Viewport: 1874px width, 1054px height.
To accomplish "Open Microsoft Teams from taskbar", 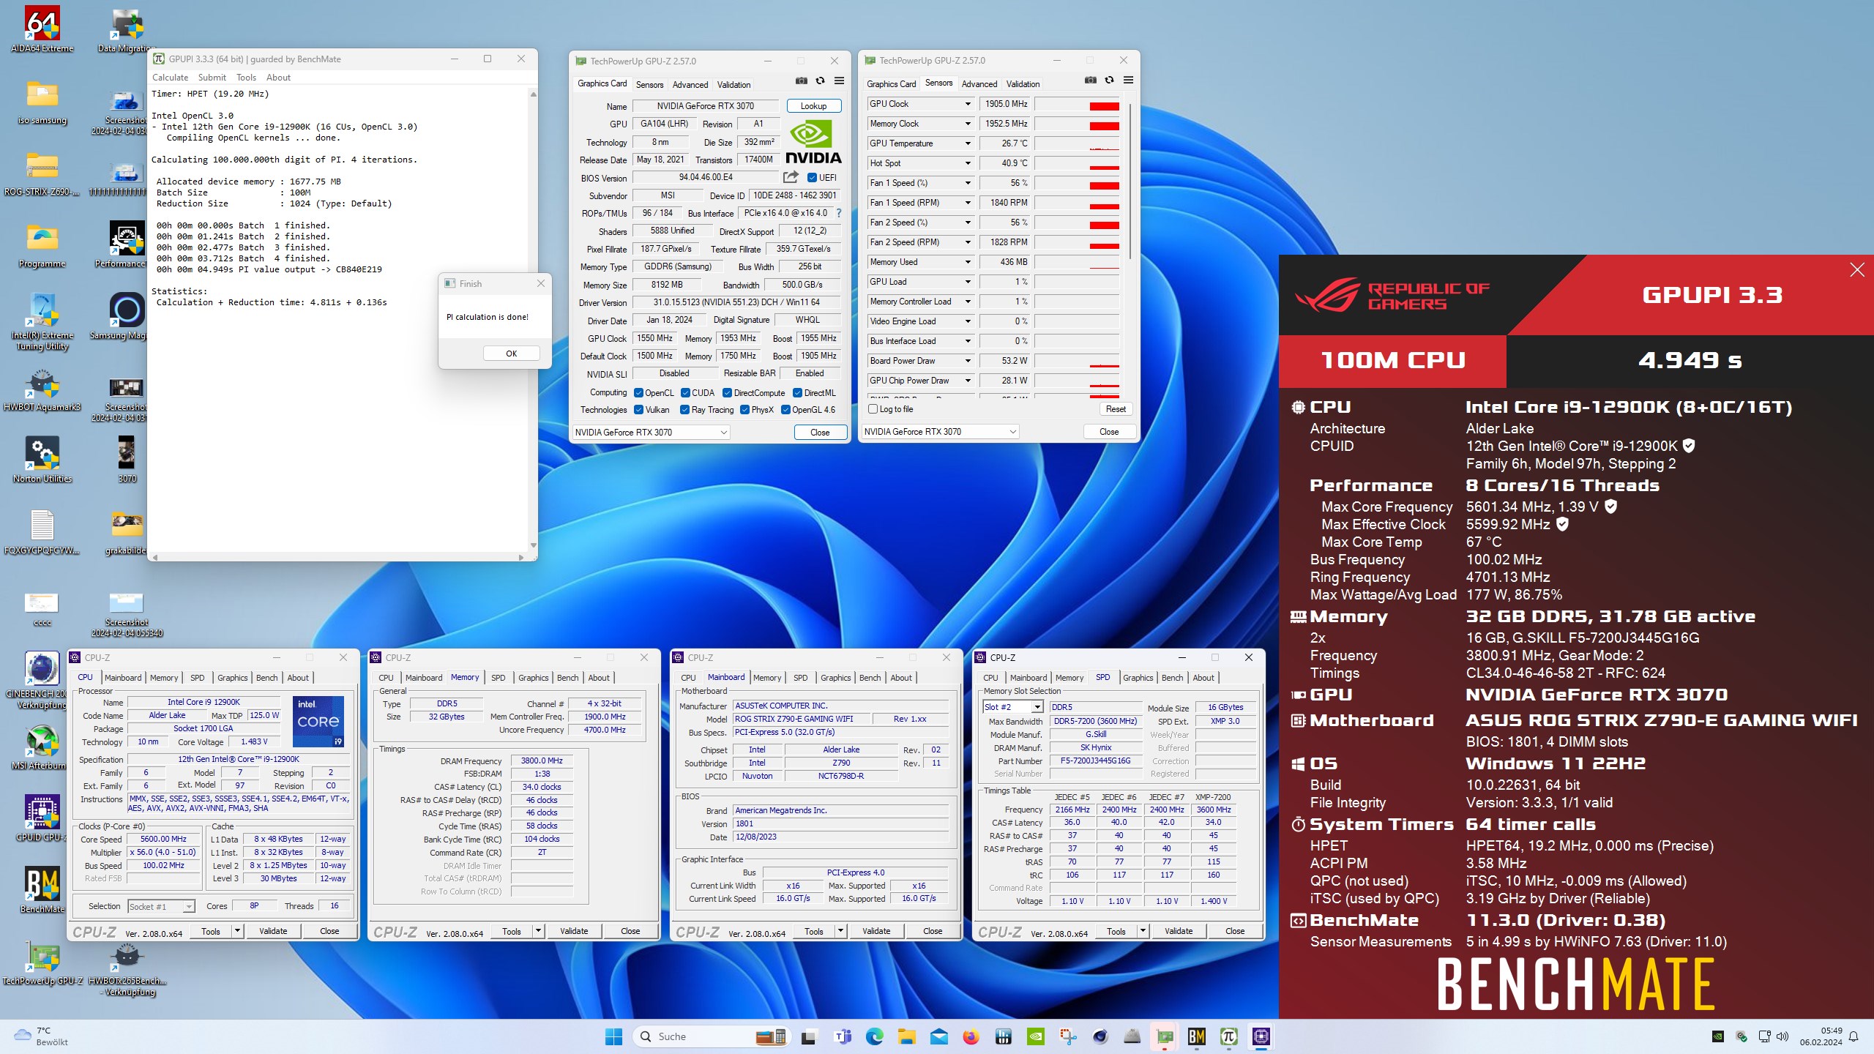I will click(x=843, y=1036).
